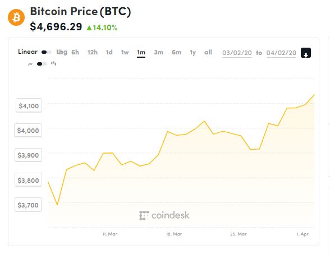Switch to the 1d range
This screenshot has width=330, height=254.
click(109, 52)
